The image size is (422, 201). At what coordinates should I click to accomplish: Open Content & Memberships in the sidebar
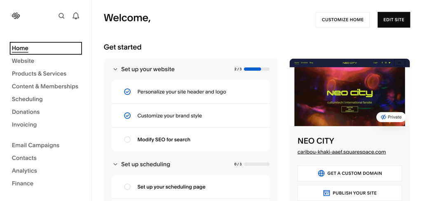click(45, 86)
